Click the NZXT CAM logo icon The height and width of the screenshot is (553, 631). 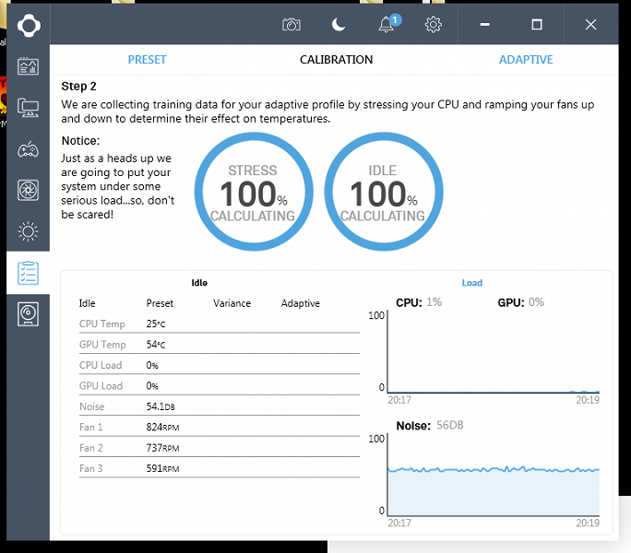pyautogui.click(x=29, y=25)
